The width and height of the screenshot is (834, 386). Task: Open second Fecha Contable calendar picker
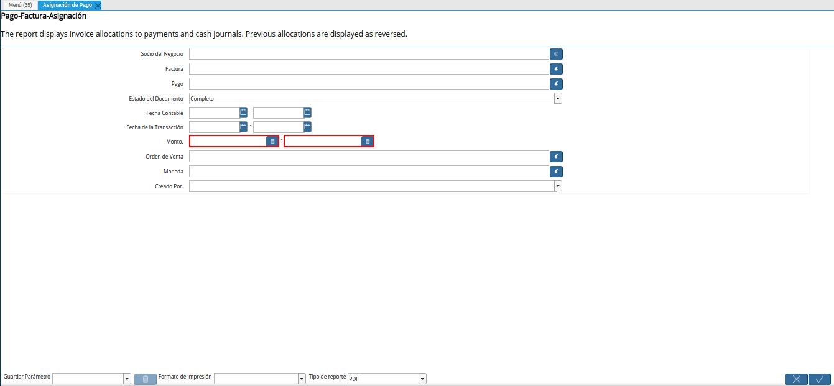pos(307,113)
